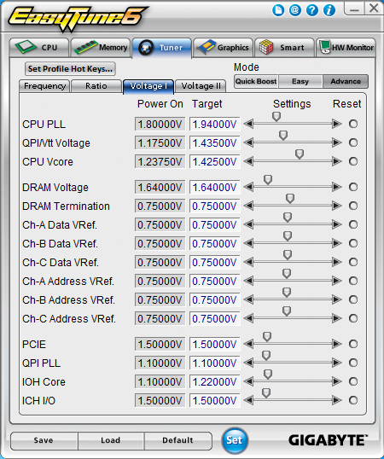Click the @ email icon in title bar
Screen dimensions: 384x459
pyautogui.click(x=295, y=10)
